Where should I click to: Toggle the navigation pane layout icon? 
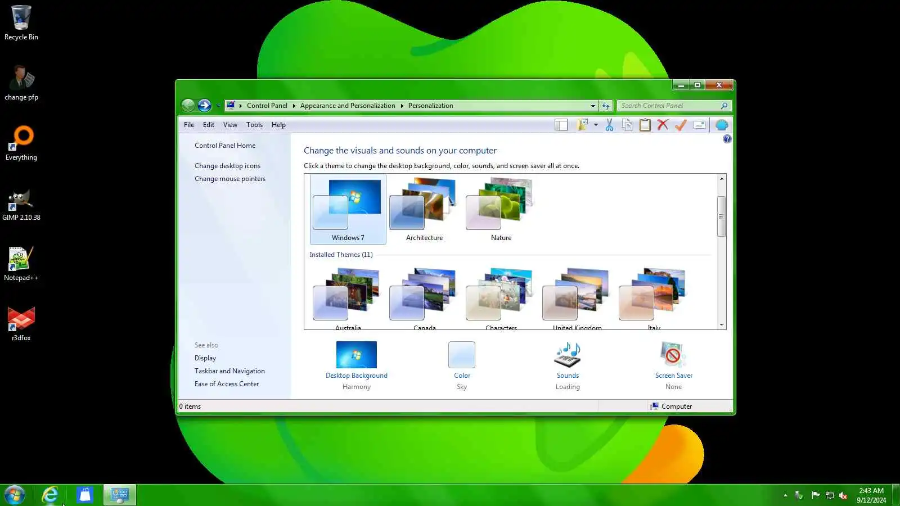point(561,125)
